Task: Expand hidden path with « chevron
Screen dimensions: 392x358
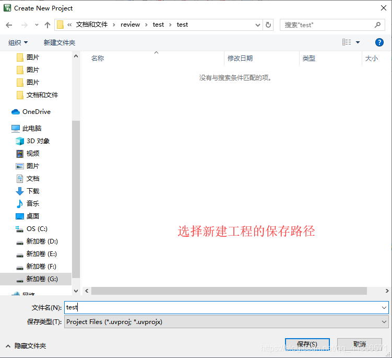Action: point(69,25)
